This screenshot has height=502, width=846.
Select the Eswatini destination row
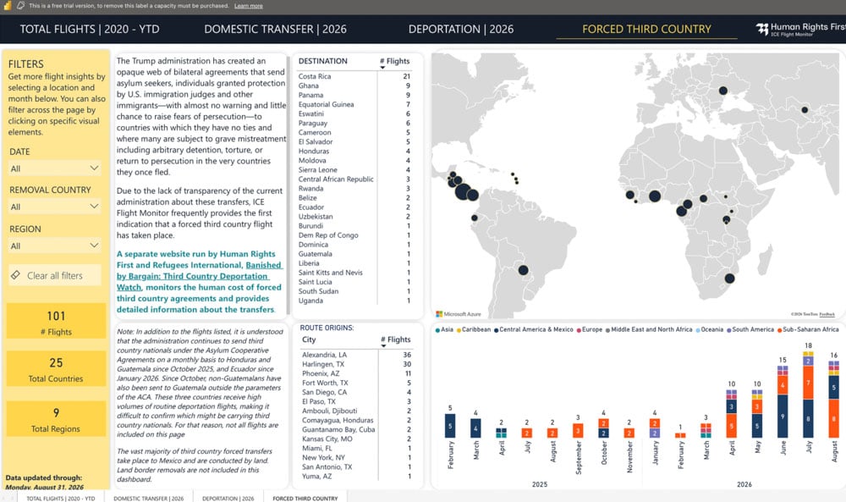(354, 114)
